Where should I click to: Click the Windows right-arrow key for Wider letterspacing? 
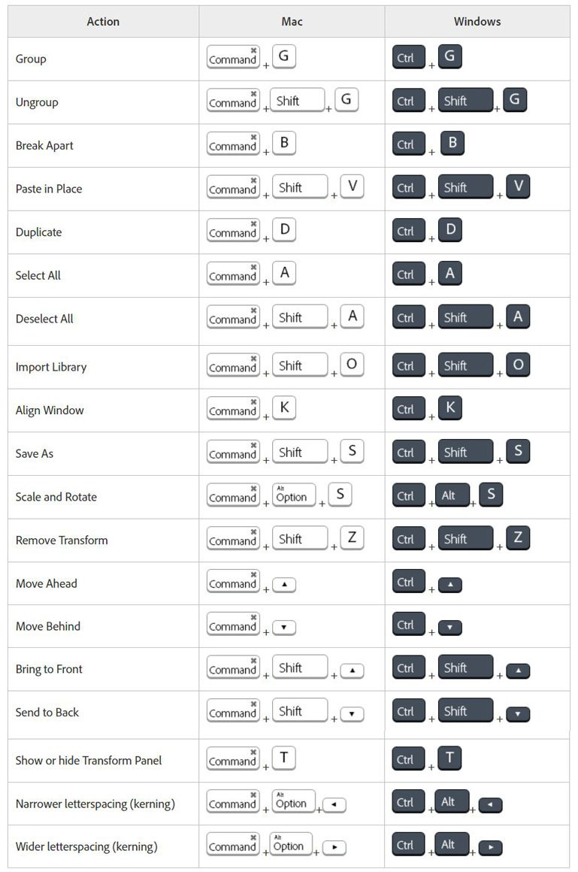[x=490, y=848]
